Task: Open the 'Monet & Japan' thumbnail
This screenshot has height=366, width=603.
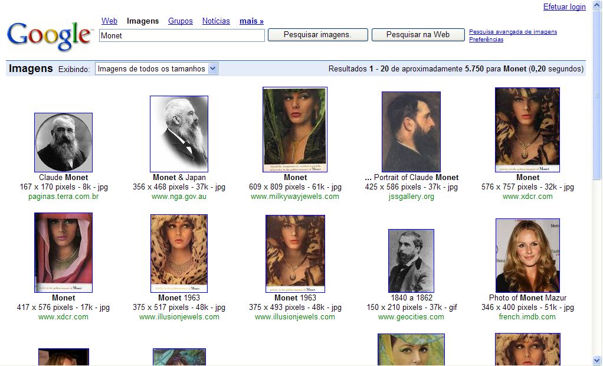Action: coord(179,133)
